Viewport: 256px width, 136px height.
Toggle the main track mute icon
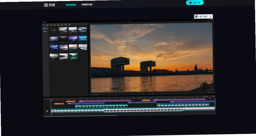coord(47,111)
